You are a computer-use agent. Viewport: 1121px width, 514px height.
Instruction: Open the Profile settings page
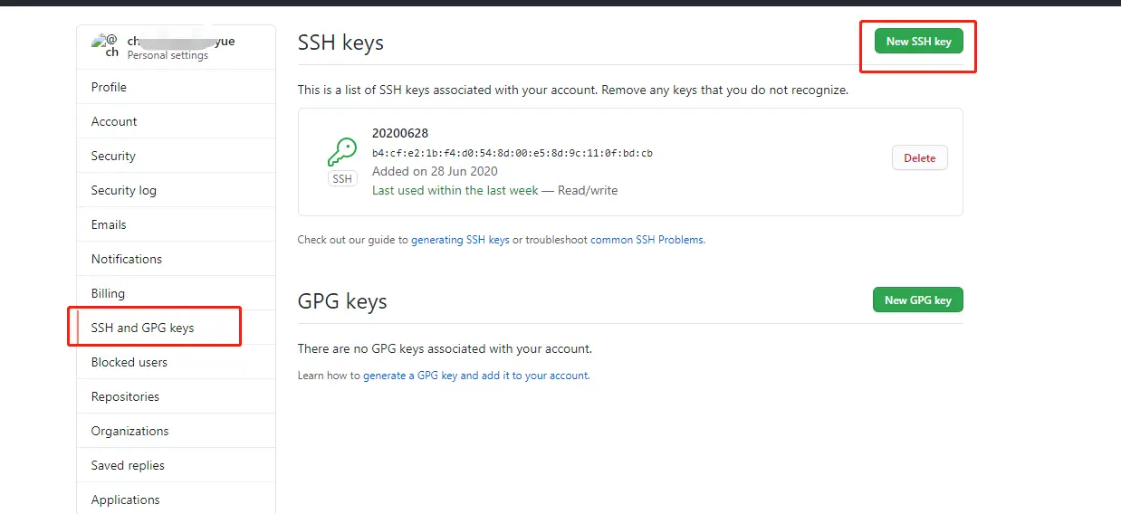[109, 87]
